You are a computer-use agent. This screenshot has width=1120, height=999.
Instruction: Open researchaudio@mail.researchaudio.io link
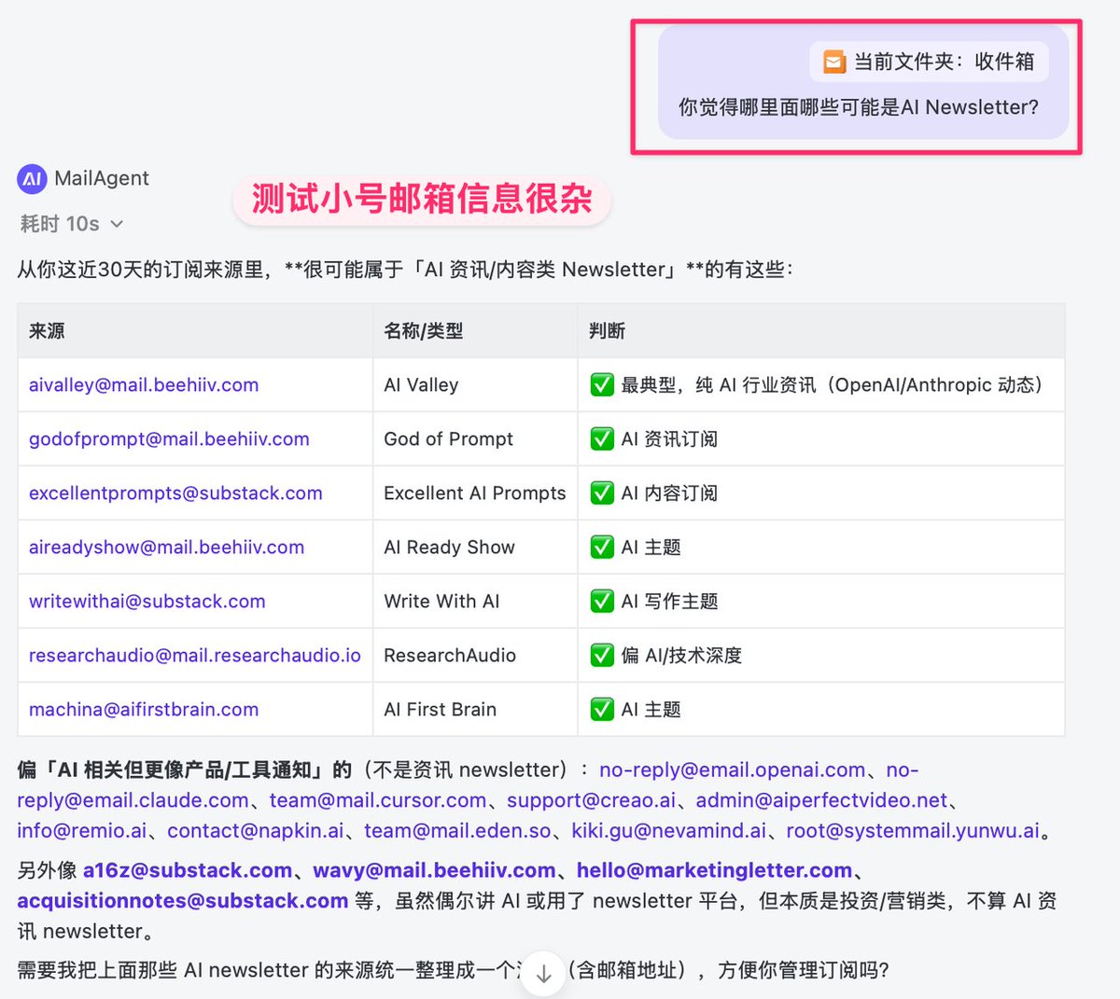[x=195, y=655]
